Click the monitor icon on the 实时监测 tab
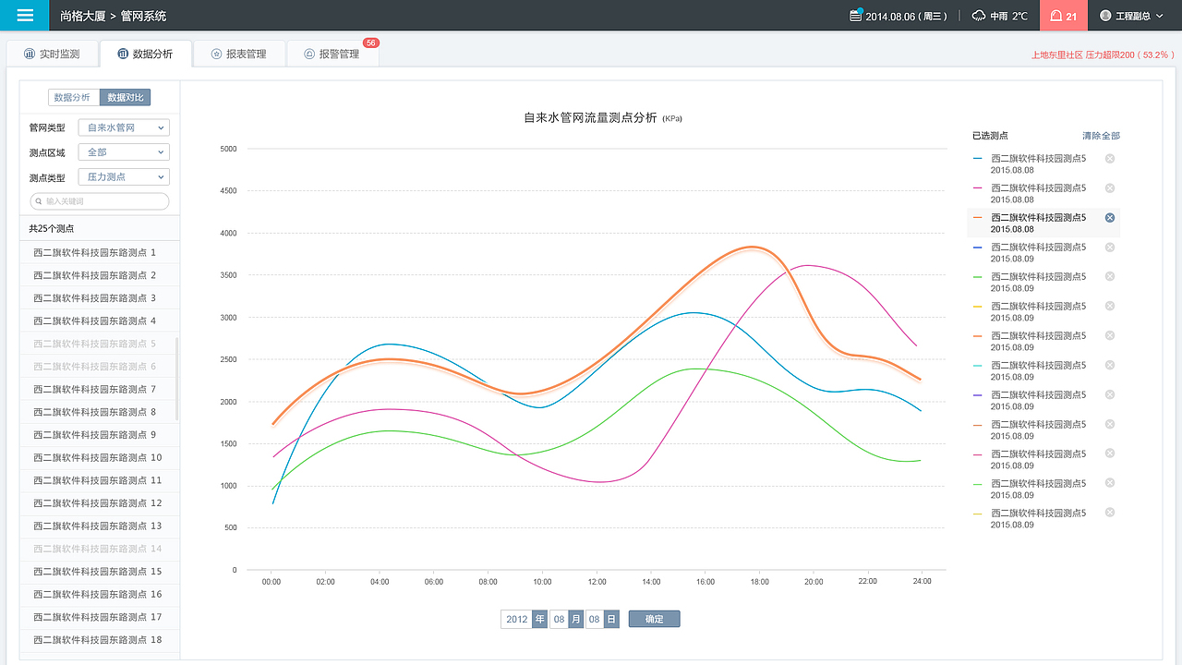Screen dimensions: 1182x665 [29, 53]
